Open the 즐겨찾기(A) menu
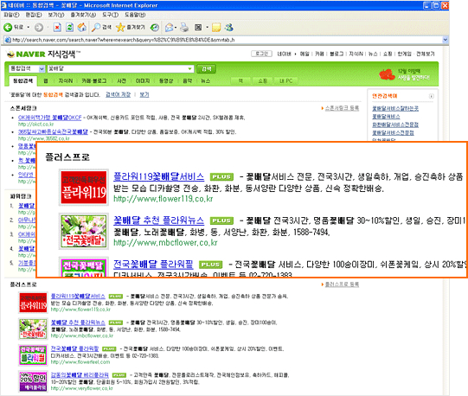The image size is (468, 396). point(83,15)
